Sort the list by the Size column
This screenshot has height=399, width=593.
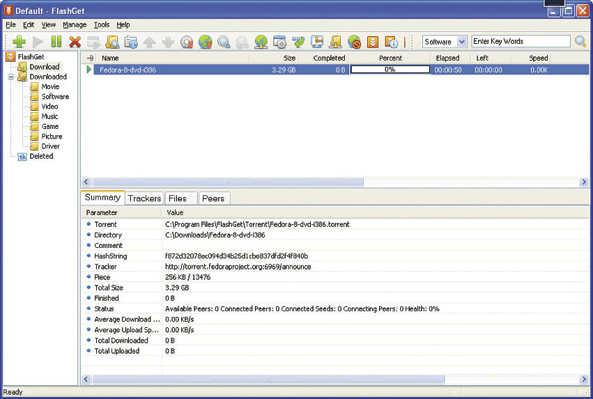click(x=274, y=58)
